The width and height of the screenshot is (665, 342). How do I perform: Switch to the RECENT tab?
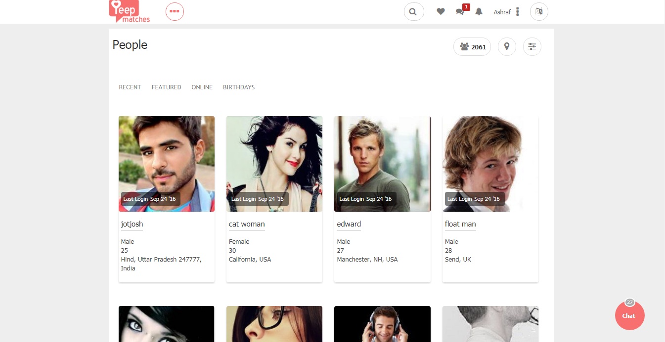(x=130, y=87)
